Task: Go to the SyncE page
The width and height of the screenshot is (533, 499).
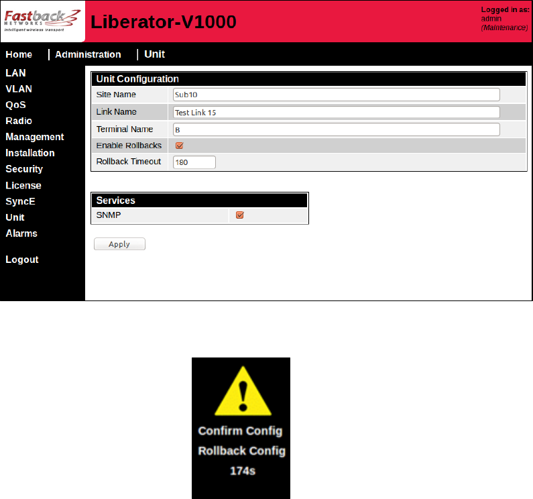Action: [20, 201]
